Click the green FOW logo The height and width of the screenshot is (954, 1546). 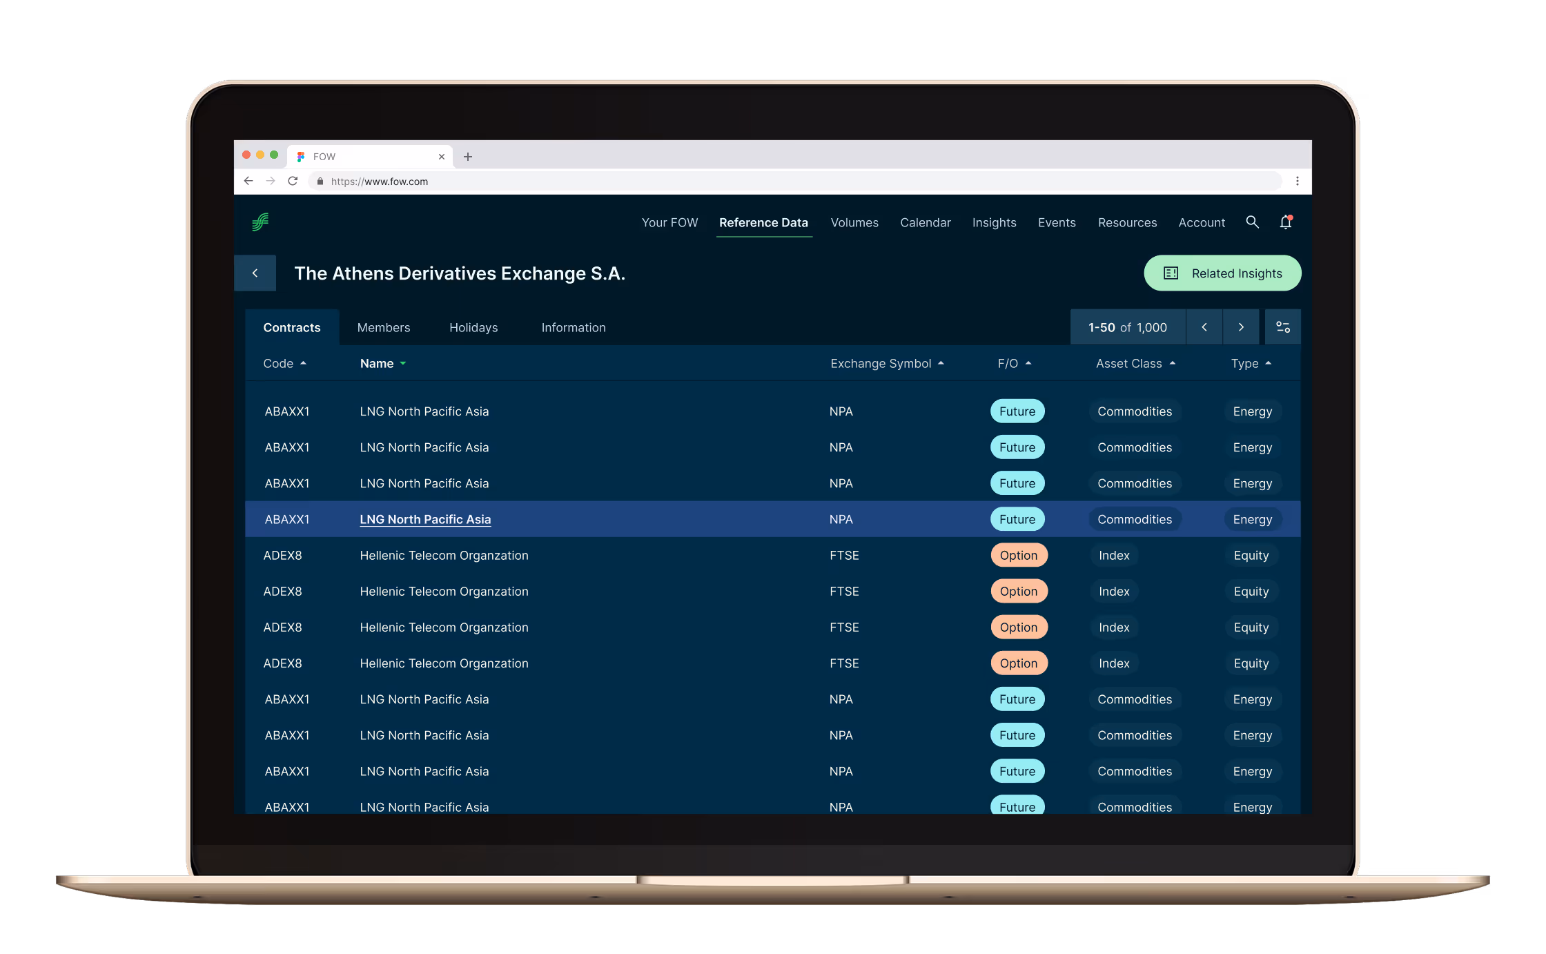(260, 222)
